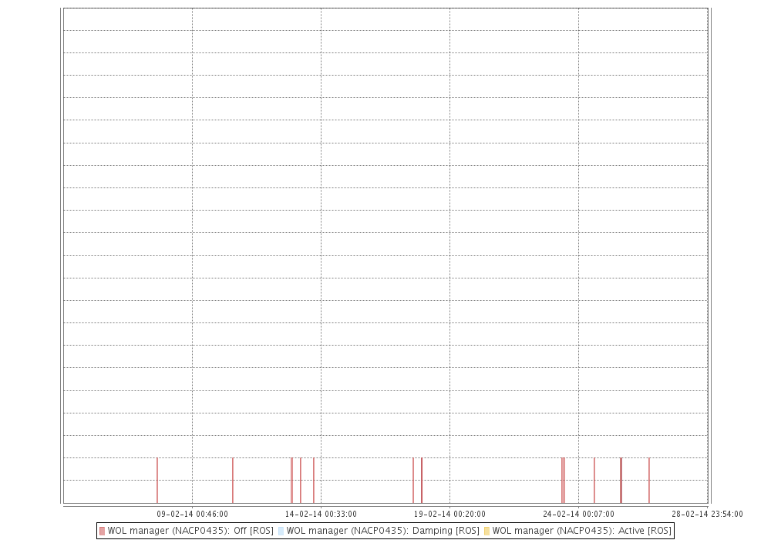
Task: Click the axis label '28-02-14 23:54:00'
Action: (x=707, y=514)
